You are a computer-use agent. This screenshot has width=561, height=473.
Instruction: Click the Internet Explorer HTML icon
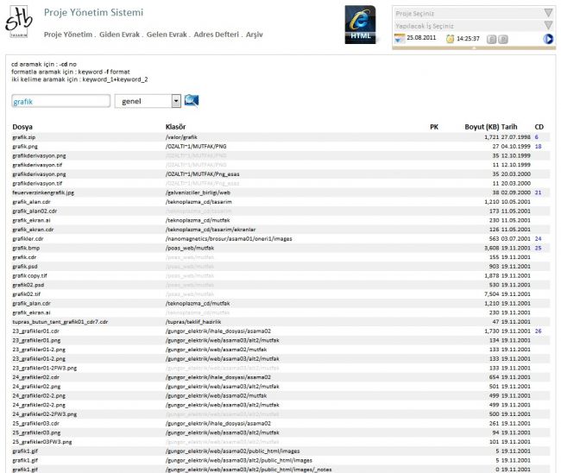tap(361, 23)
